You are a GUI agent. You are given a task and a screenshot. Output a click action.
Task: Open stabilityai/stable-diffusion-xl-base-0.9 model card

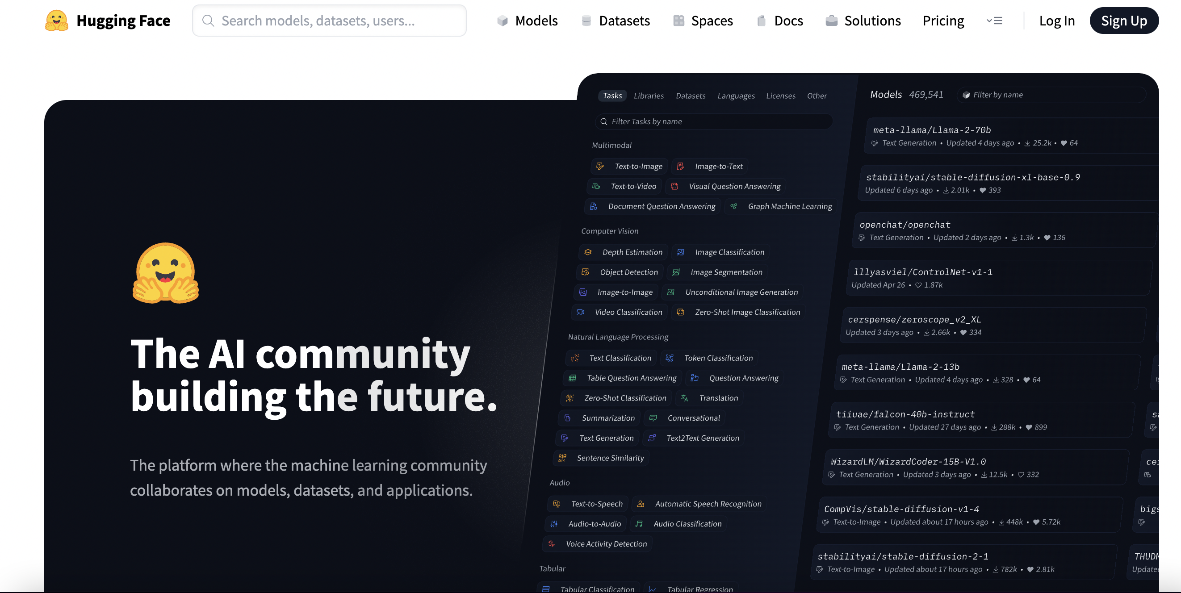(x=1009, y=183)
